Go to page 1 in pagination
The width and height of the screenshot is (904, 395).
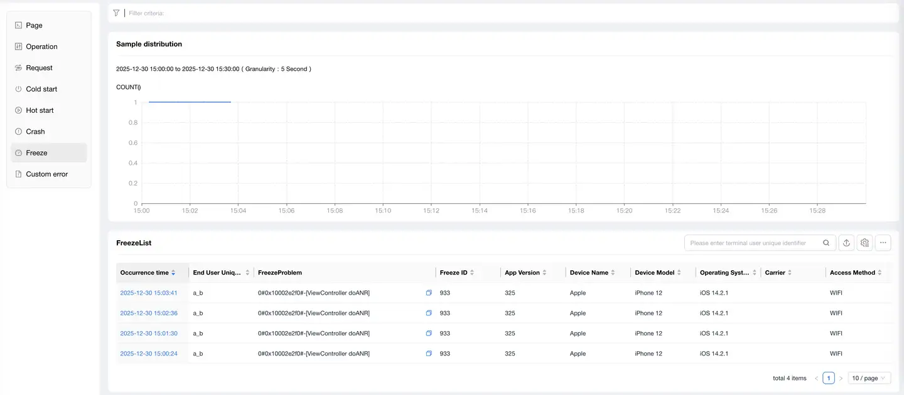[829, 378]
